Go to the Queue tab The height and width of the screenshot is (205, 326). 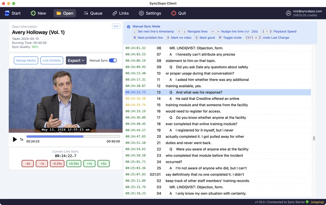(93, 13)
